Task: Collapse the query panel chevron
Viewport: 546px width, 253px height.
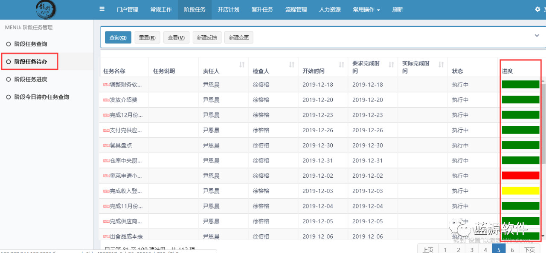Action: 537,36
